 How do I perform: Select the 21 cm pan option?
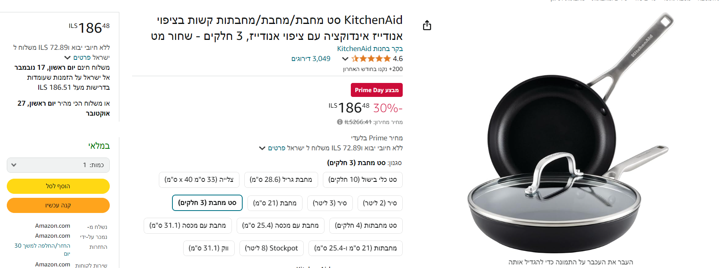pyautogui.click(x=275, y=203)
